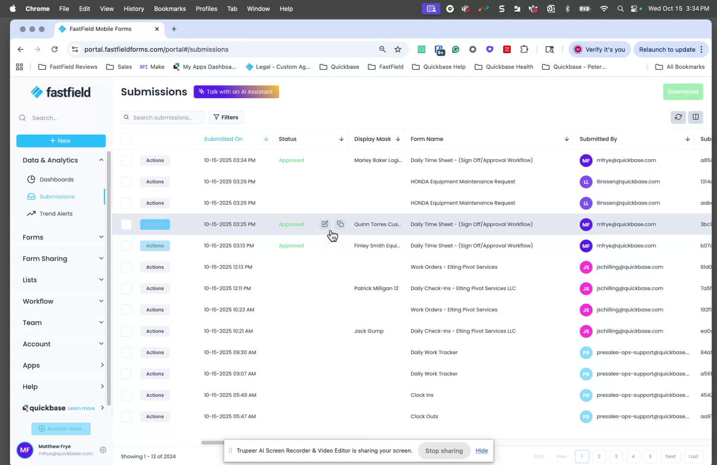Switch to the FastField Mobile Forms tab

(x=100, y=29)
